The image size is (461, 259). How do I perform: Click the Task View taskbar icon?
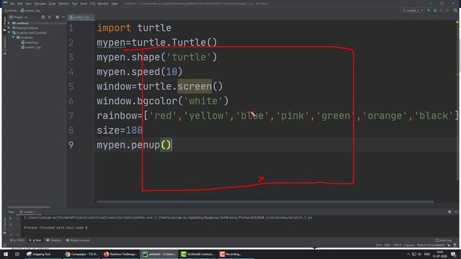coord(17,254)
